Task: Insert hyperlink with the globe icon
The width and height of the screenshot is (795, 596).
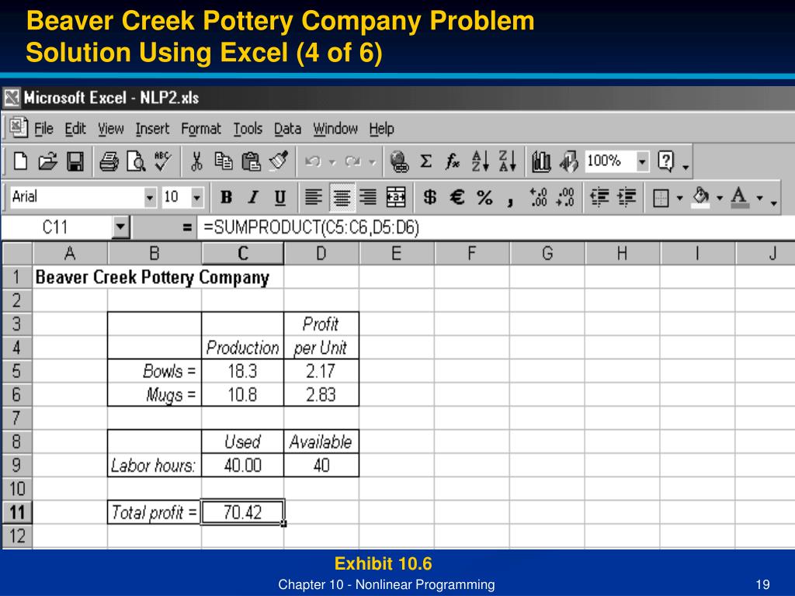Action: [399, 161]
